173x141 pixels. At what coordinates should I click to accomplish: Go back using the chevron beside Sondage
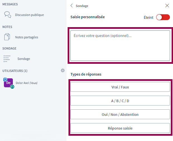72,6
